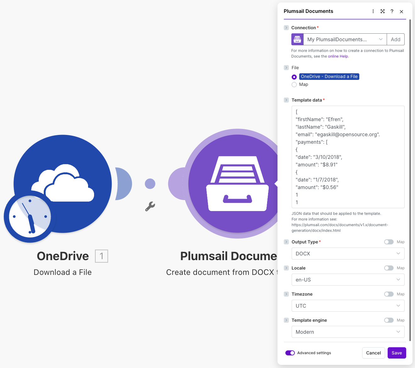Screen dimensions: 415x368
Task: Click the Cancel button
Action: pos(373,353)
